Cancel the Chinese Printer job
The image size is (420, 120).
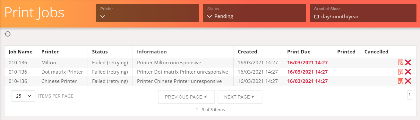coord(408,81)
